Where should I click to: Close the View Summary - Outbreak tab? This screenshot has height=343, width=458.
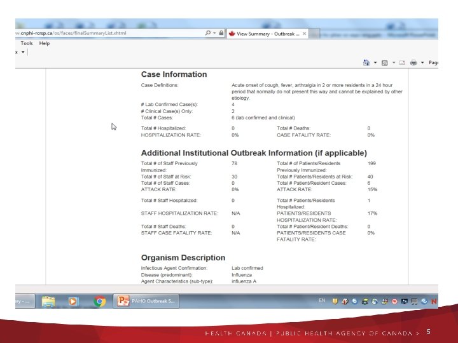click(304, 34)
